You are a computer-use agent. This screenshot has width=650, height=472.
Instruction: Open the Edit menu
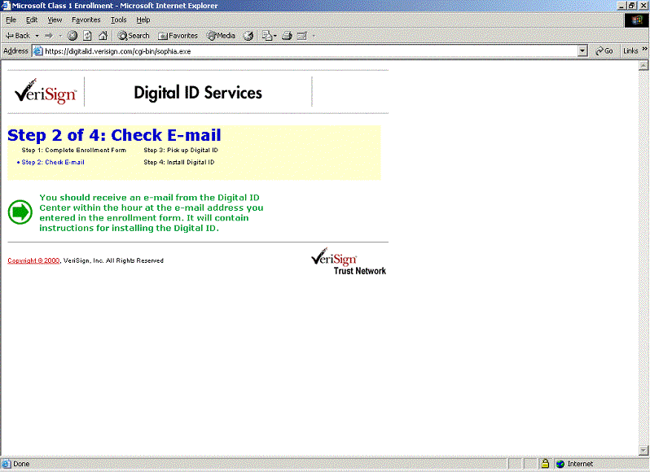[x=32, y=20]
